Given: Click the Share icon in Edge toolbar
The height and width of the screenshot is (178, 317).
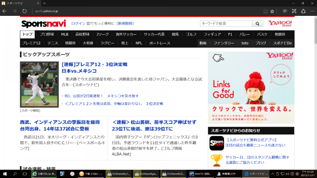Looking at the screenshot, I should click(303, 11).
